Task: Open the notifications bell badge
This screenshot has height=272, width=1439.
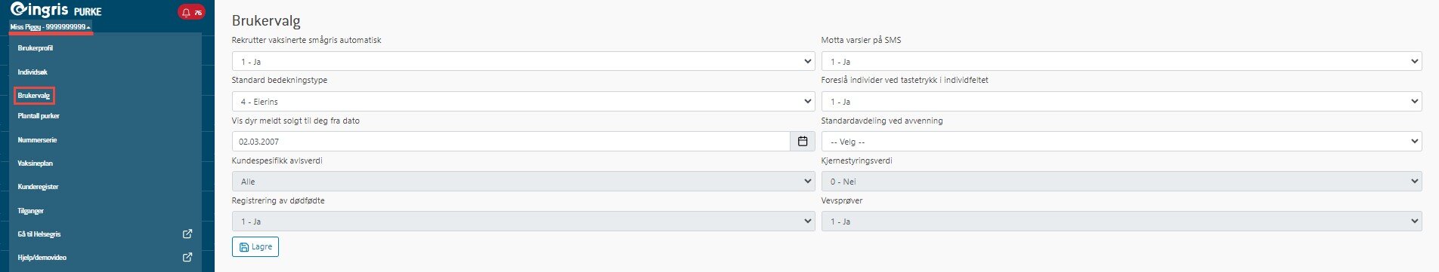Action: (x=191, y=13)
